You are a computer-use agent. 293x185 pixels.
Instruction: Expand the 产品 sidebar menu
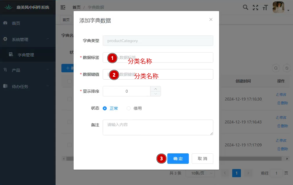pyautogui.click(x=28, y=70)
